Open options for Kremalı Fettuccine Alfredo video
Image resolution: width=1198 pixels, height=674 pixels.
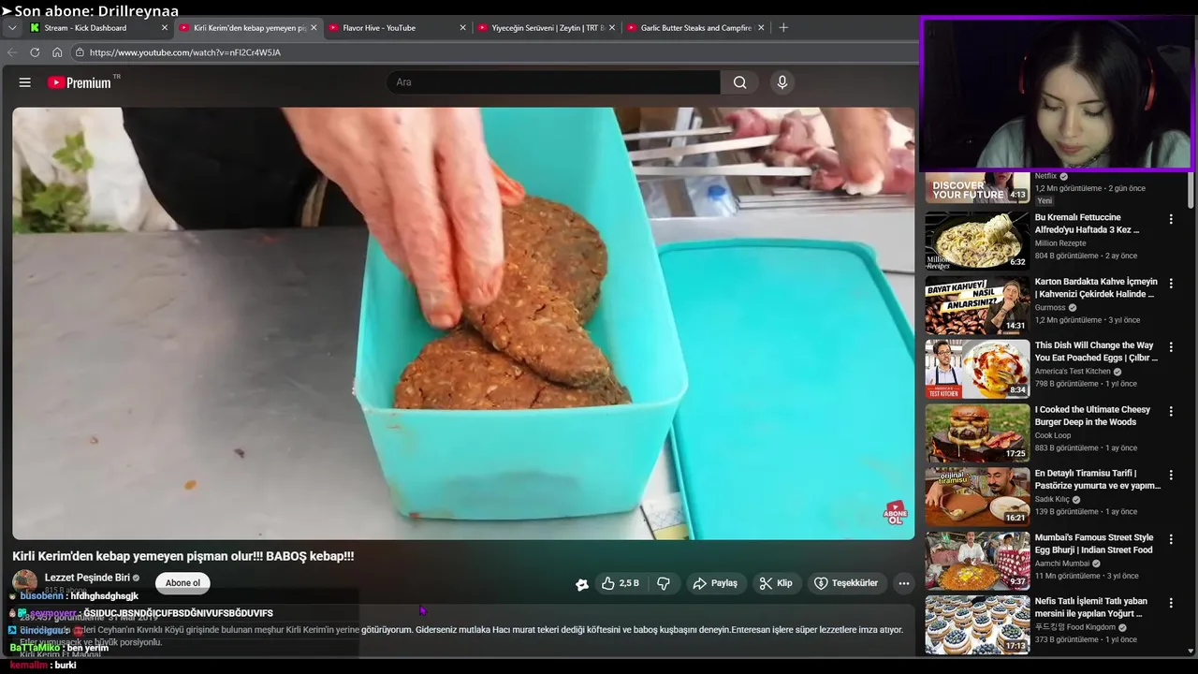[1171, 219]
